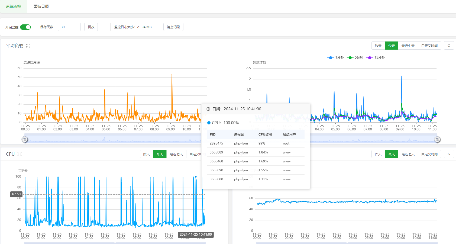Image resolution: width=456 pixels, height=244 pixels.
Task: Click the 监控日志大小 21.94 MB text
Action: click(133, 27)
